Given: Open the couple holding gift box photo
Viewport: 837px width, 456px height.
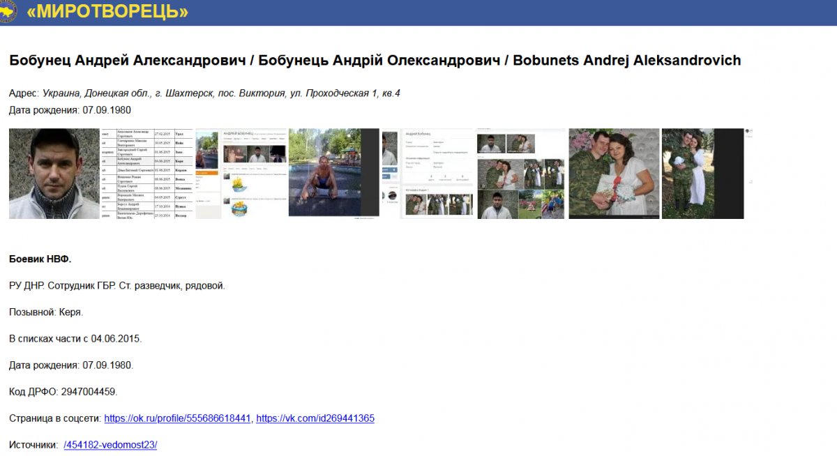Looking at the screenshot, I should pyautogui.click(x=614, y=174).
